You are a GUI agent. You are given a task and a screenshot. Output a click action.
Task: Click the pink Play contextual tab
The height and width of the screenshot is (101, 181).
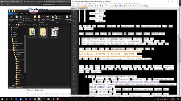pos(33,11)
